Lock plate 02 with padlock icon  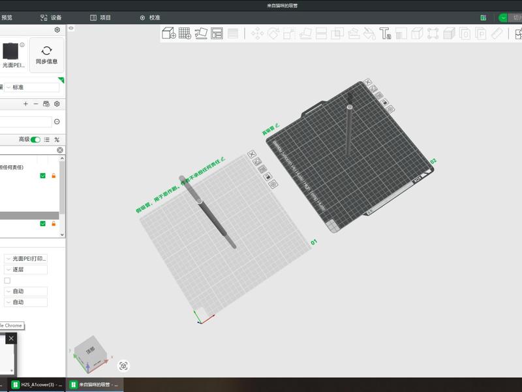384,102
